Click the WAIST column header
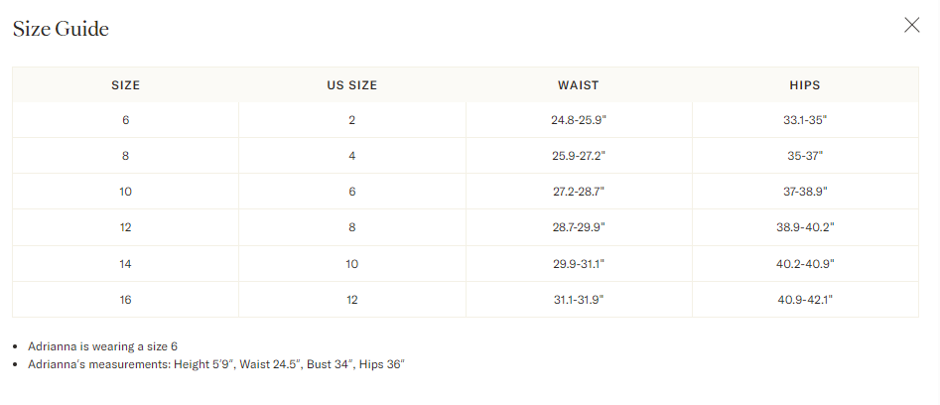The image size is (940, 405). (x=579, y=85)
